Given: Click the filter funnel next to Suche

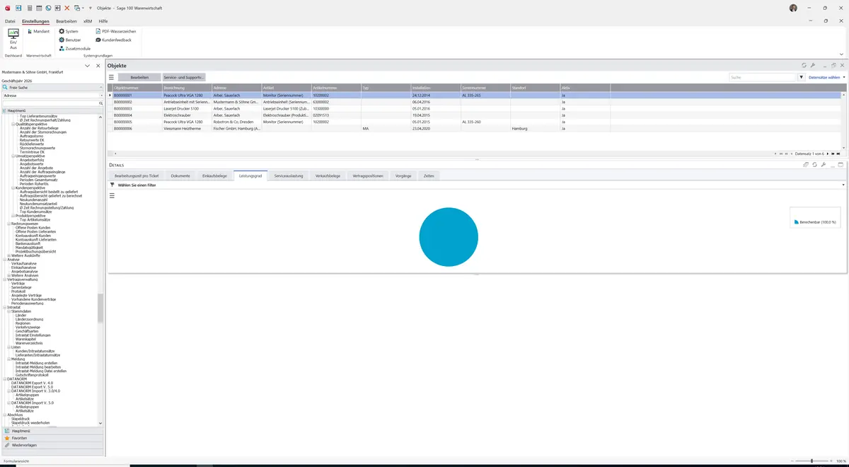Looking at the screenshot, I should click(802, 77).
